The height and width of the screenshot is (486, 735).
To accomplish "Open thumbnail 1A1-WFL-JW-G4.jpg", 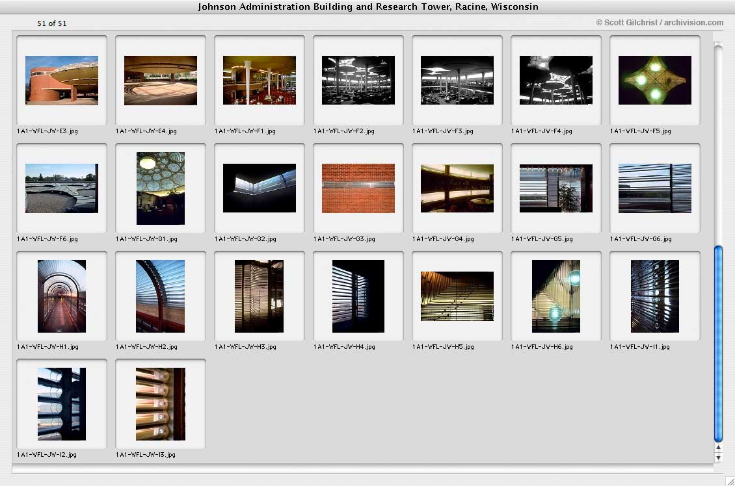I will [x=457, y=188].
